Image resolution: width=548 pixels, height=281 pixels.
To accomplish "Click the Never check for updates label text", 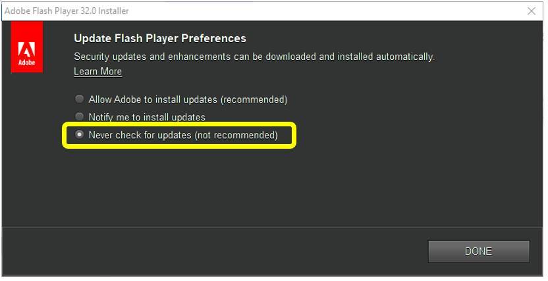I will click(183, 135).
